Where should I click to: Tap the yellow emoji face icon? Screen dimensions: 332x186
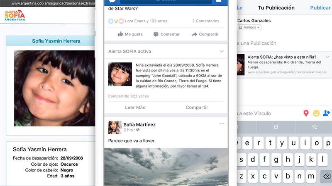316,113
